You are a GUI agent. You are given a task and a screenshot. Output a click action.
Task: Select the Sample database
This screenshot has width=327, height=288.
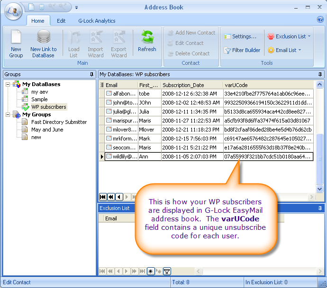39,99
